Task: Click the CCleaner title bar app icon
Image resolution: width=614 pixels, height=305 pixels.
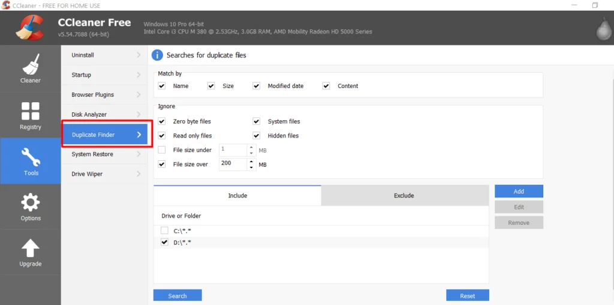Action: tap(5, 5)
